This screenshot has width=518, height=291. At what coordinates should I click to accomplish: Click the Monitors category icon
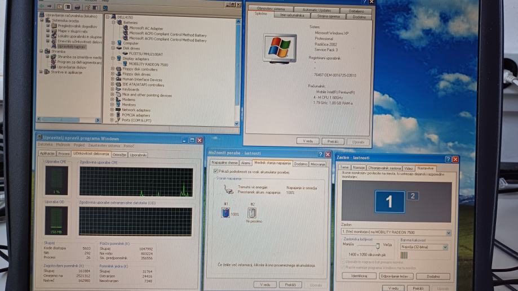click(118, 105)
